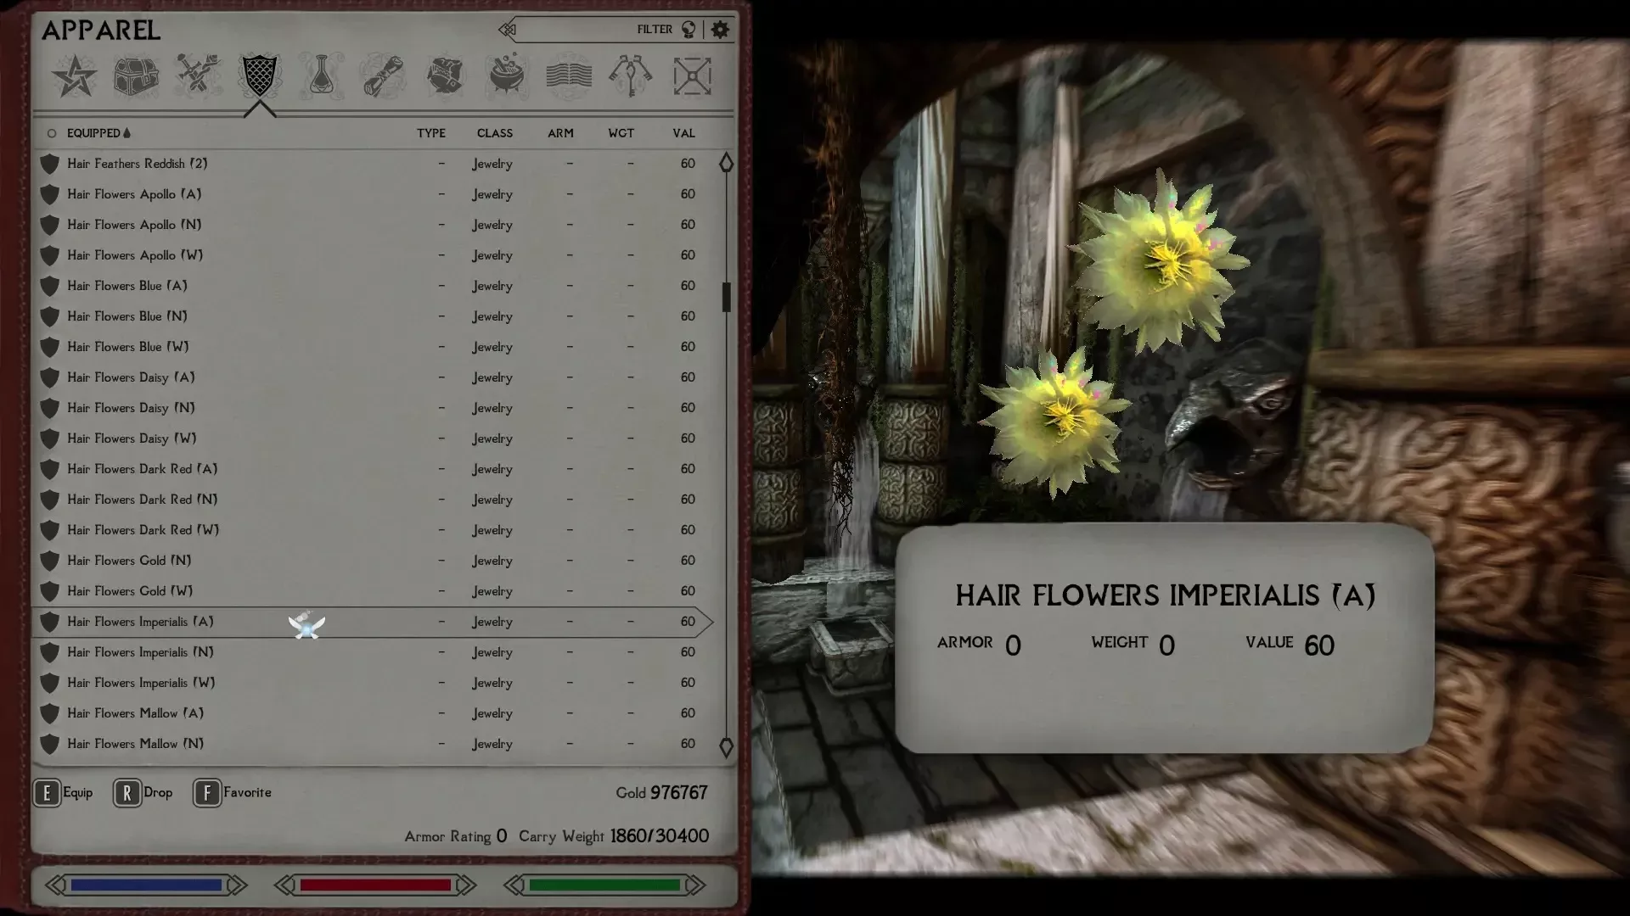Toggle the circle marker beside the EQUIPPED header
Image resolution: width=1630 pixels, height=916 pixels.
(x=52, y=133)
